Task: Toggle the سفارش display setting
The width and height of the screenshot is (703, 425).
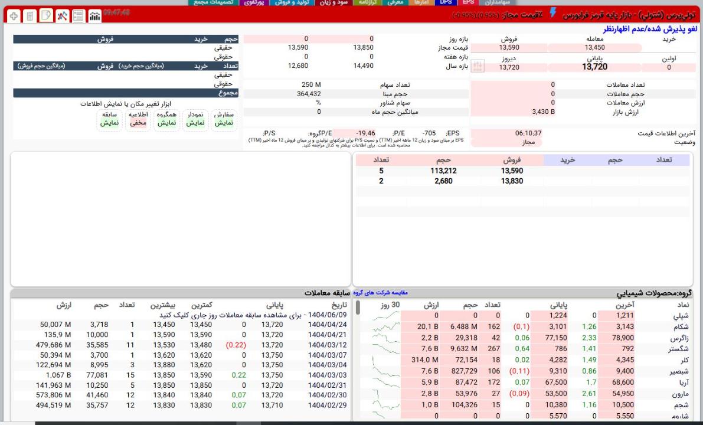Action: click(x=223, y=119)
